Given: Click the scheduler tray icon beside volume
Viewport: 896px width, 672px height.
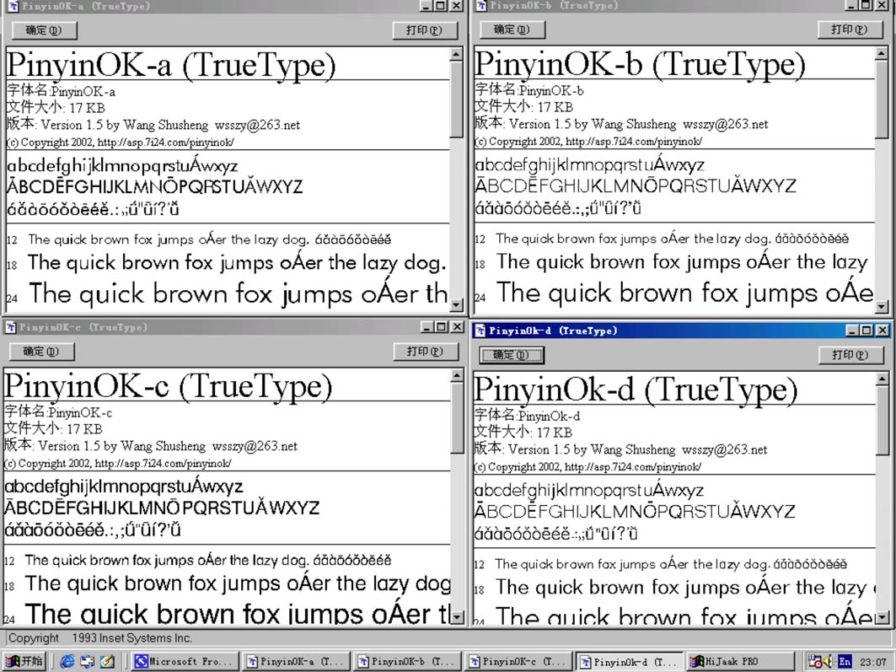Looking at the screenshot, I should coord(814,662).
